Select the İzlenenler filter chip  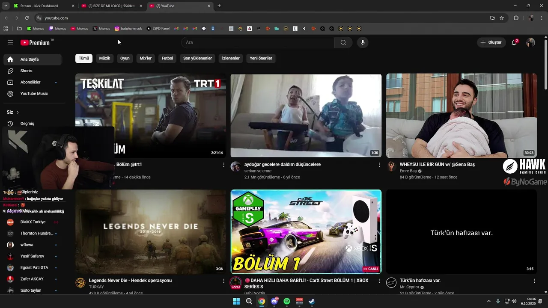pos(231,58)
